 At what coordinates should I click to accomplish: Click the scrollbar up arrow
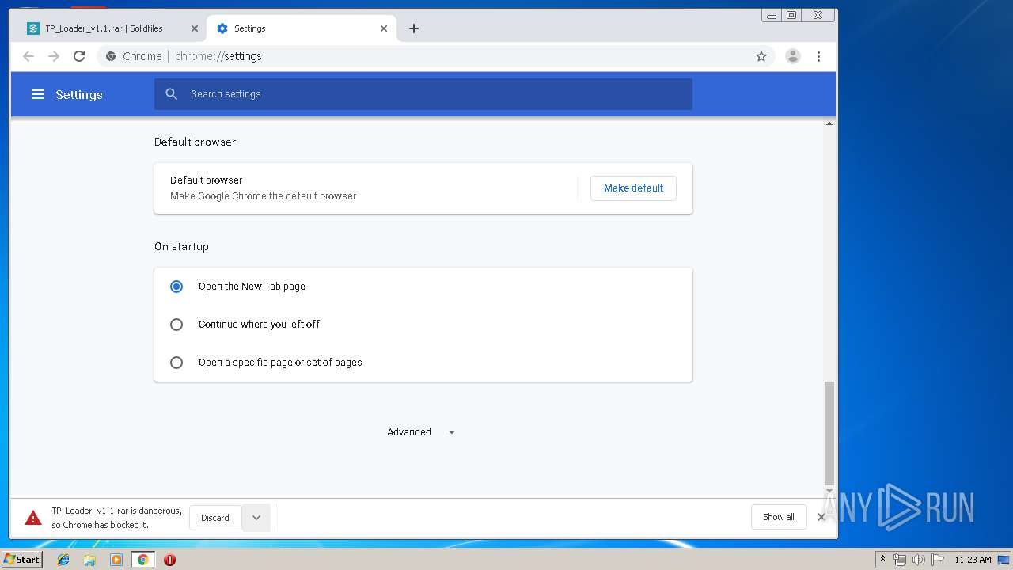click(x=829, y=123)
